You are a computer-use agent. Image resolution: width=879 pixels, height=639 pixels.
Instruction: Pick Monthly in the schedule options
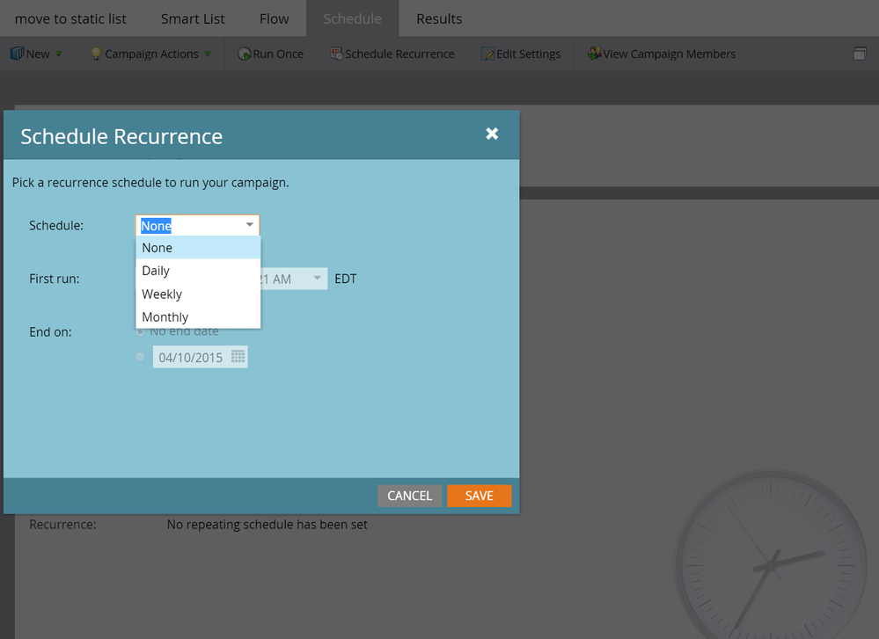[x=165, y=316]
